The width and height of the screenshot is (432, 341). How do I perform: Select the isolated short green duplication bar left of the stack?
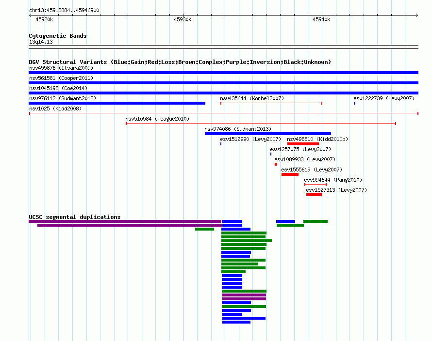[204, 229]
